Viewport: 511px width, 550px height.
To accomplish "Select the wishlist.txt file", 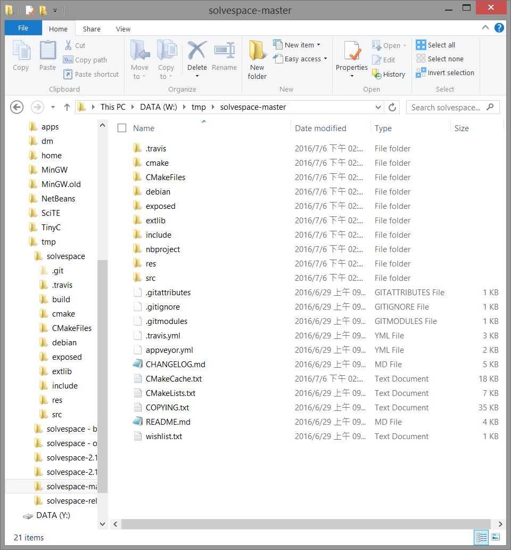I will (163, 436).
